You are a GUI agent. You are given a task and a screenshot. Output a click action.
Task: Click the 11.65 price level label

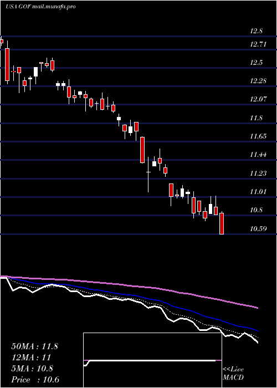pyautogui.click(x=258, y=136)
